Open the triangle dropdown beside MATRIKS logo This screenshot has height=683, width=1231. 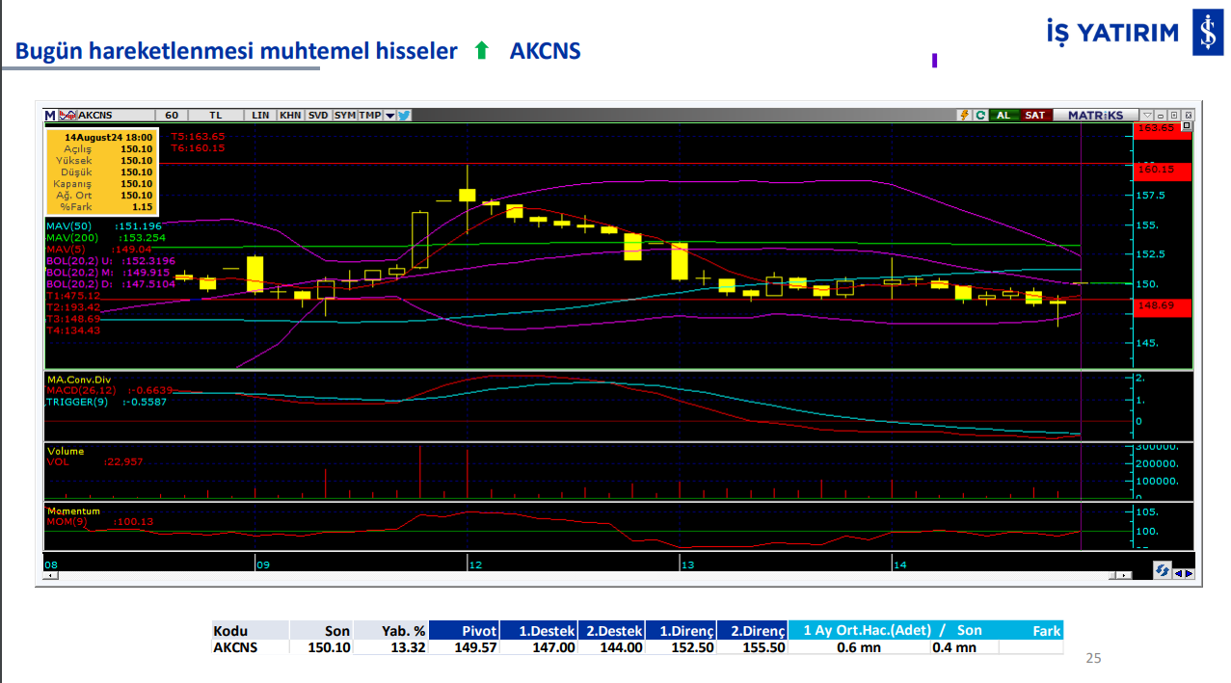[x=1147, y=115]
